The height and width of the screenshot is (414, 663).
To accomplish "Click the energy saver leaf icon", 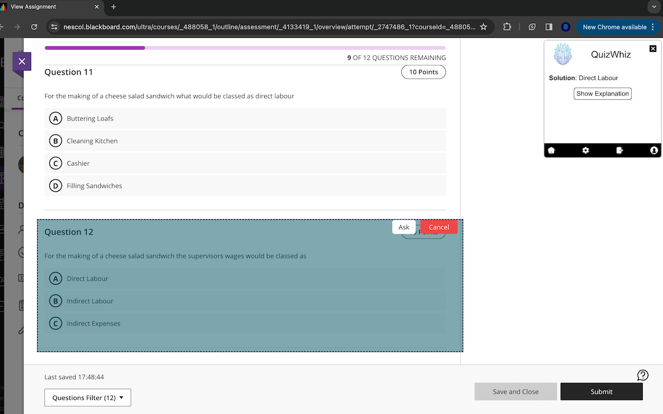I will [x=532, y=27].
